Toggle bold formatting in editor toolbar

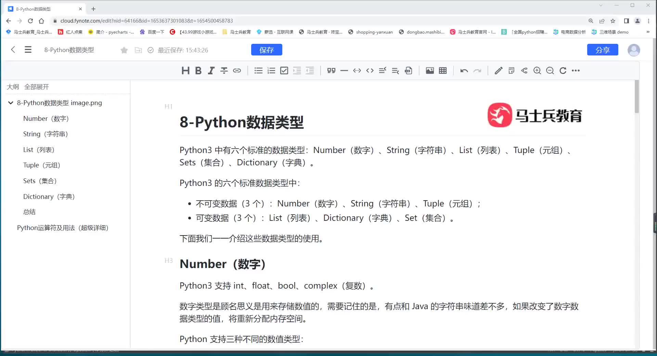pyautogui.click(x=198, y=71)
